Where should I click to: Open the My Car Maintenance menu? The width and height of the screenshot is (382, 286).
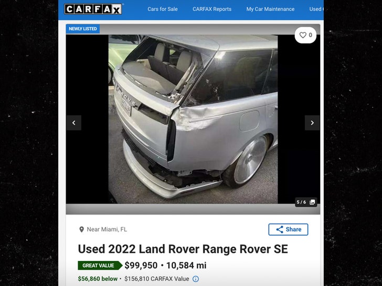pos(270,9)
